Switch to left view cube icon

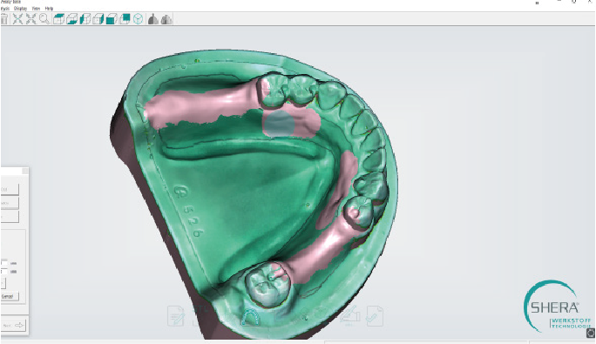85,19
